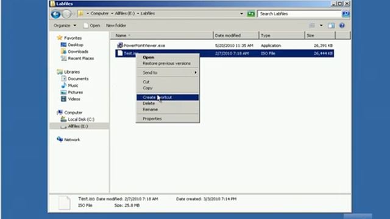The height and width of the screenshot is (219, 390).
Task: Open the view options dropdown arrow
Action: pos(321,26)
